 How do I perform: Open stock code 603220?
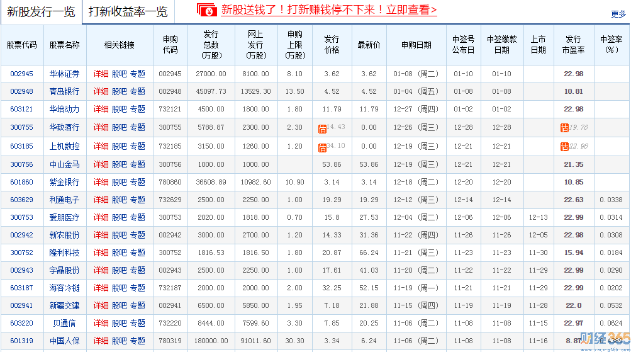click(x=22, y=324)
